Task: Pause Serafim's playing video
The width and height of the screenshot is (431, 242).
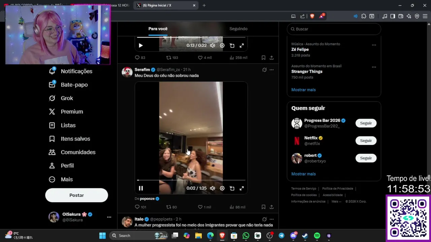Action: pyautogui.click(x=141, y=189)
